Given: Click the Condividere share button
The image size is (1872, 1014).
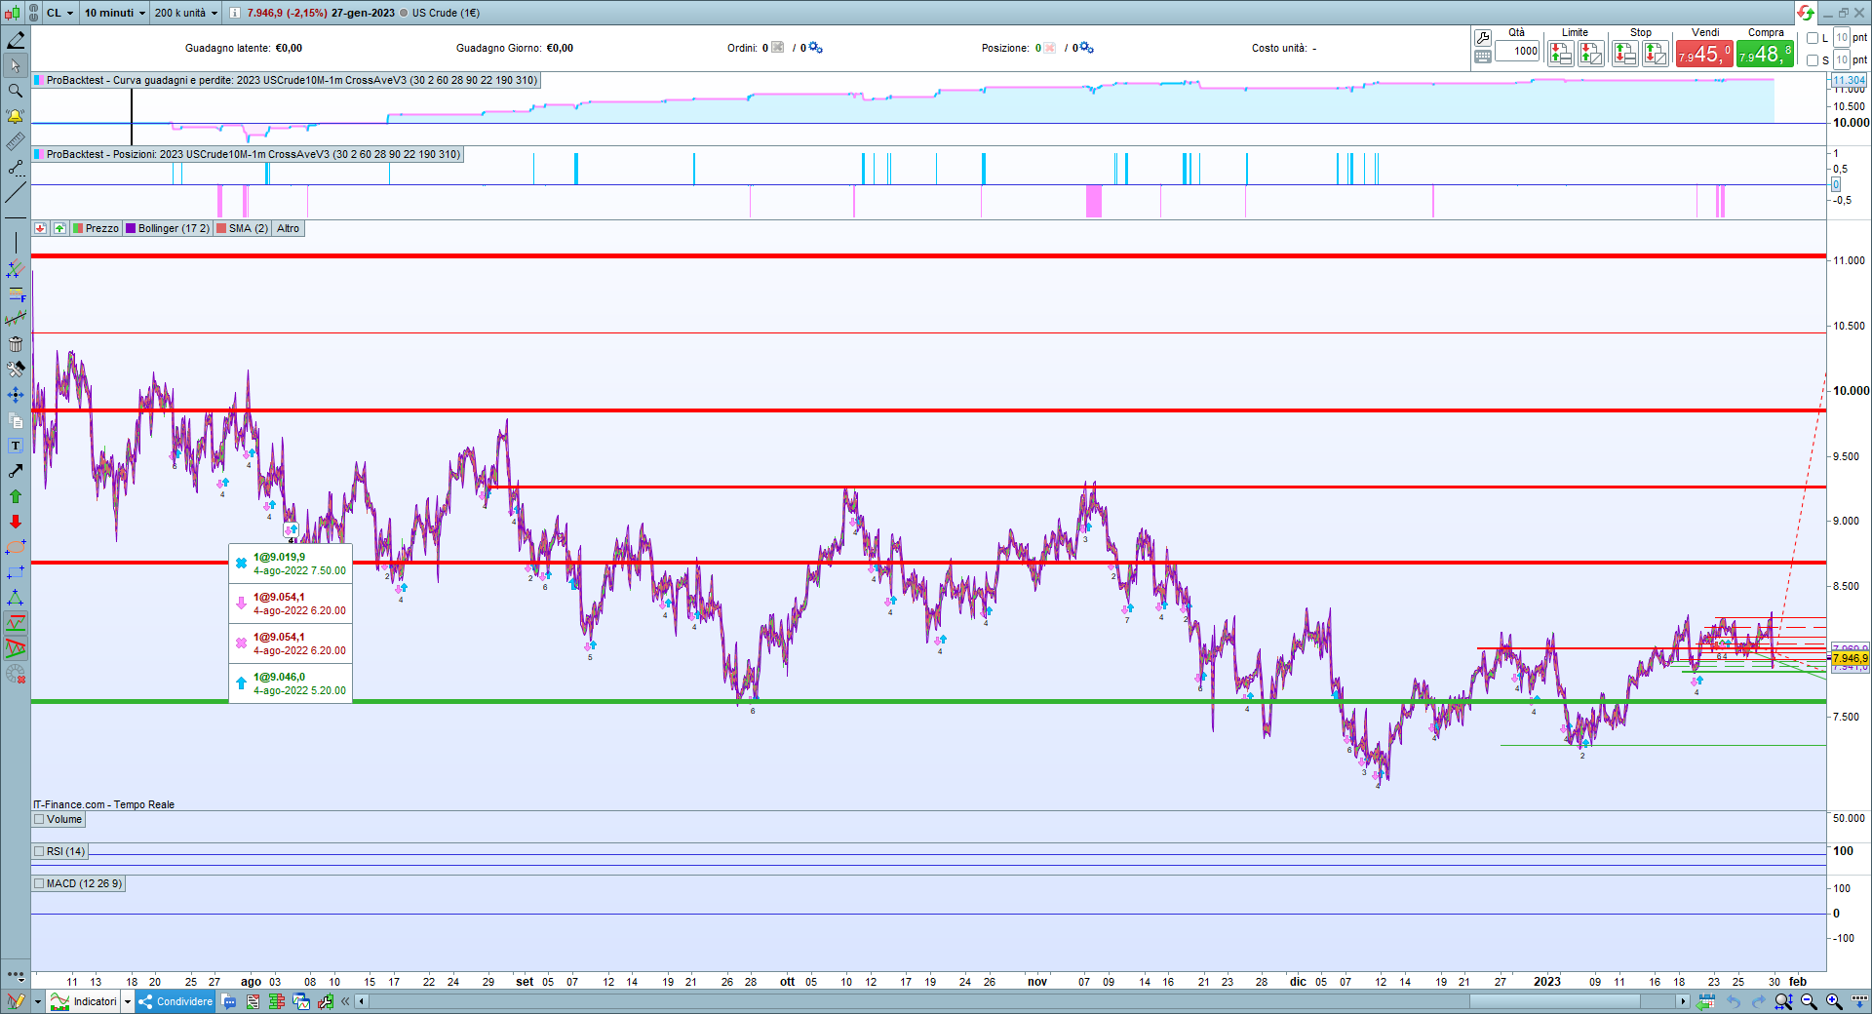Looking at the screenshot, I should tap(175, 1001).
